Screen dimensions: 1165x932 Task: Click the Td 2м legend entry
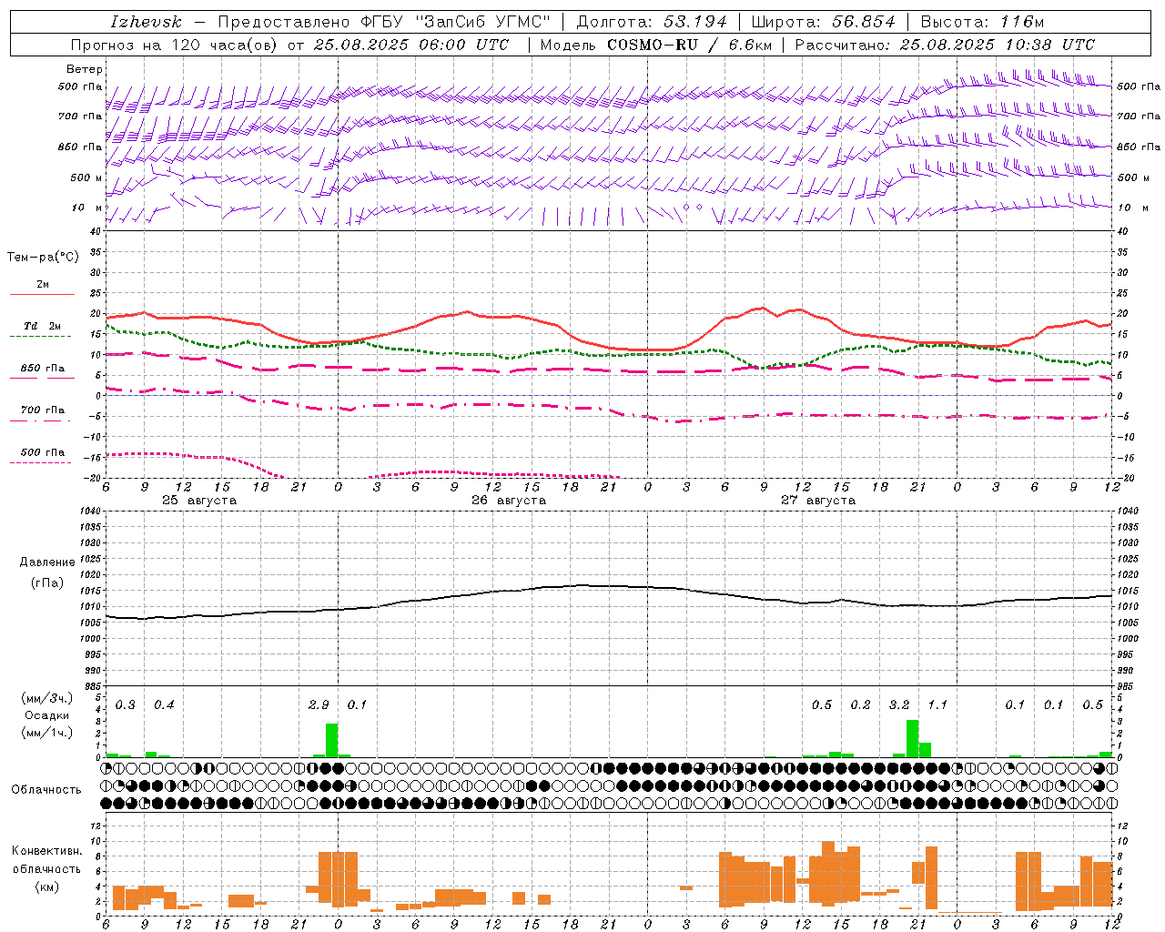click(42, 326)
